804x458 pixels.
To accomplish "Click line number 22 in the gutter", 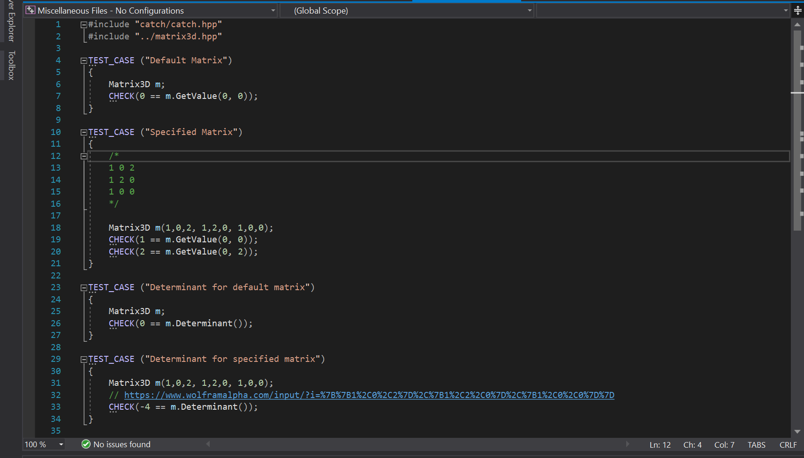I will pyautogui.click(x=56, y=276).
